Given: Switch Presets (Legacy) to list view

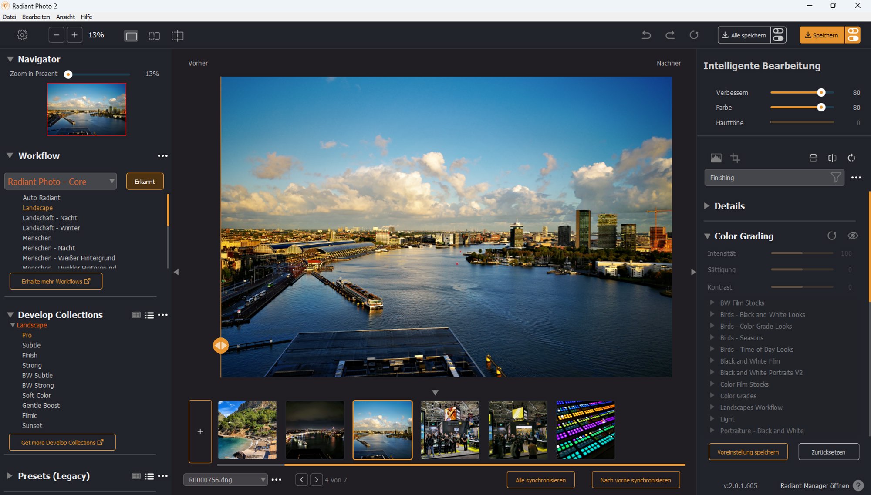Looking at the screenshot, I should [149, 476].
